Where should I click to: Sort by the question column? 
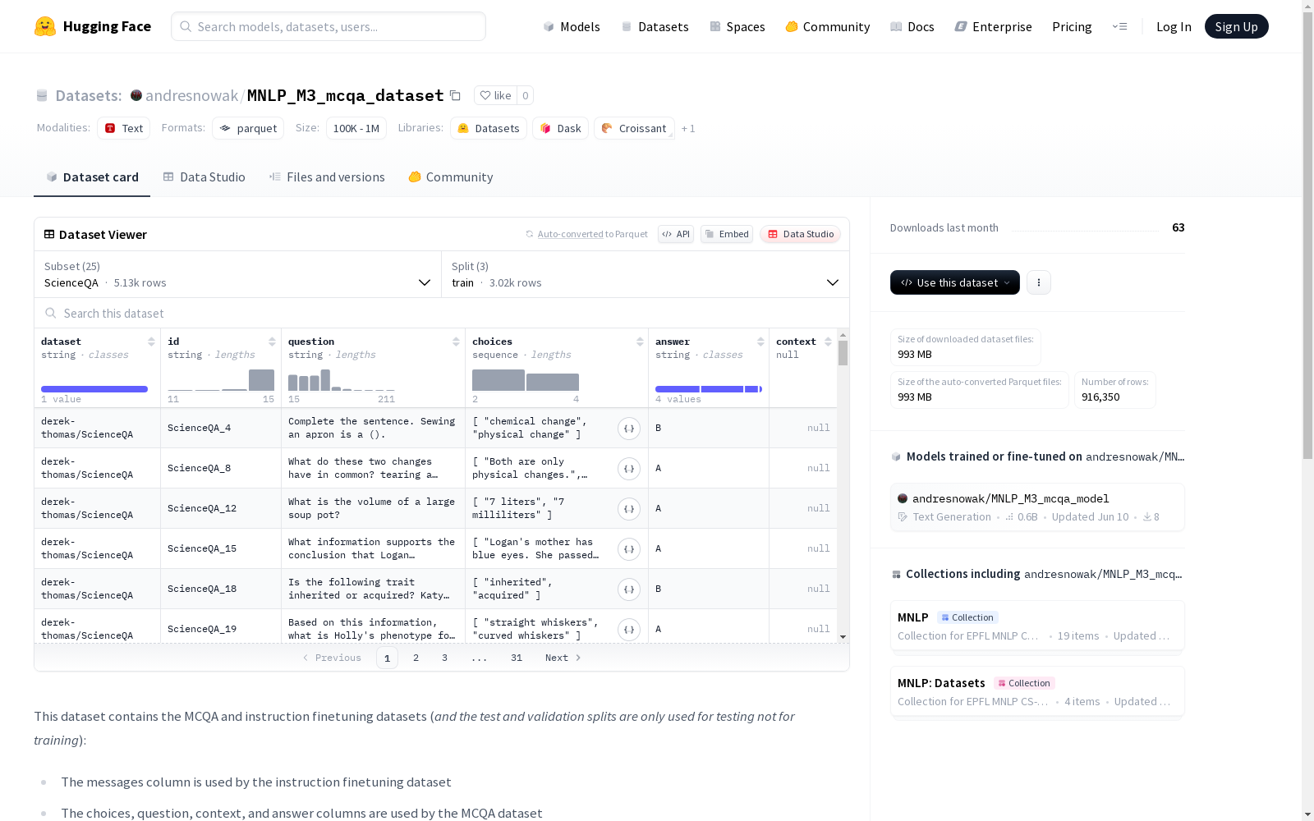[x=456, y=342]
